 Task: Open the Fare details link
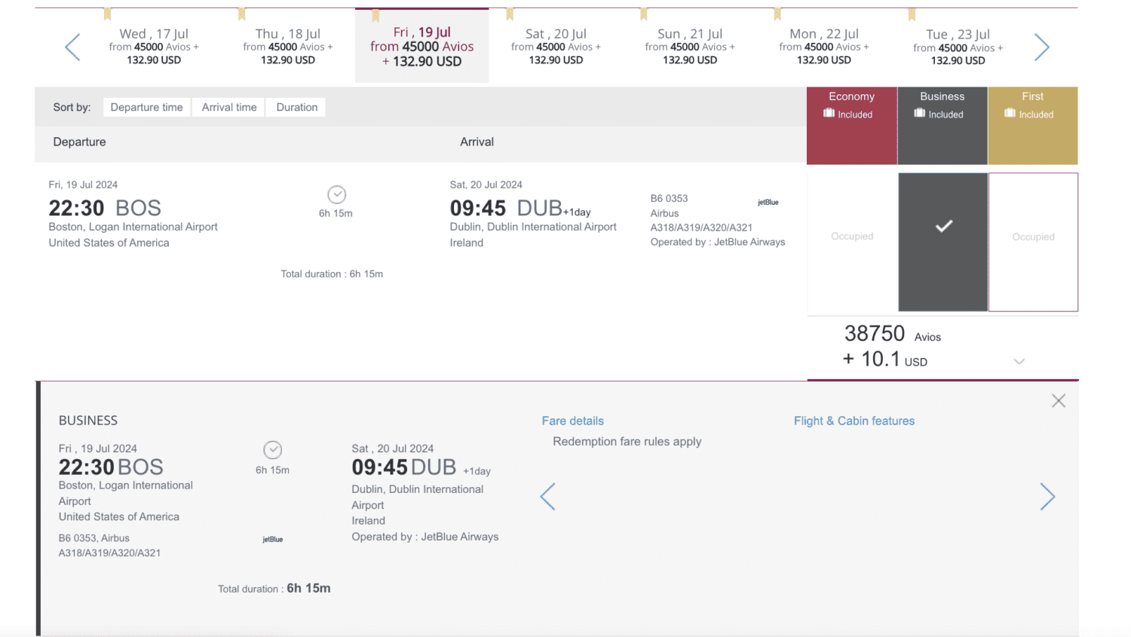point(572,421)
